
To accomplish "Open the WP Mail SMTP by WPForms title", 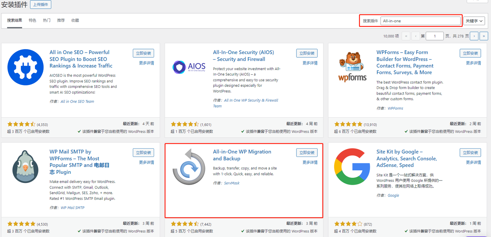I will (x=79, y=162).
